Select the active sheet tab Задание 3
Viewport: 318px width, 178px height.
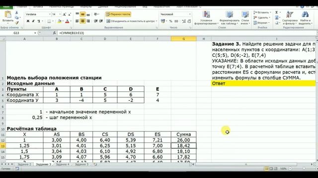[43, 164]
